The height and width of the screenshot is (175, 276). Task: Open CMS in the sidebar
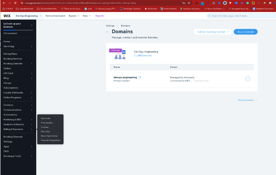tap(6, 151)
